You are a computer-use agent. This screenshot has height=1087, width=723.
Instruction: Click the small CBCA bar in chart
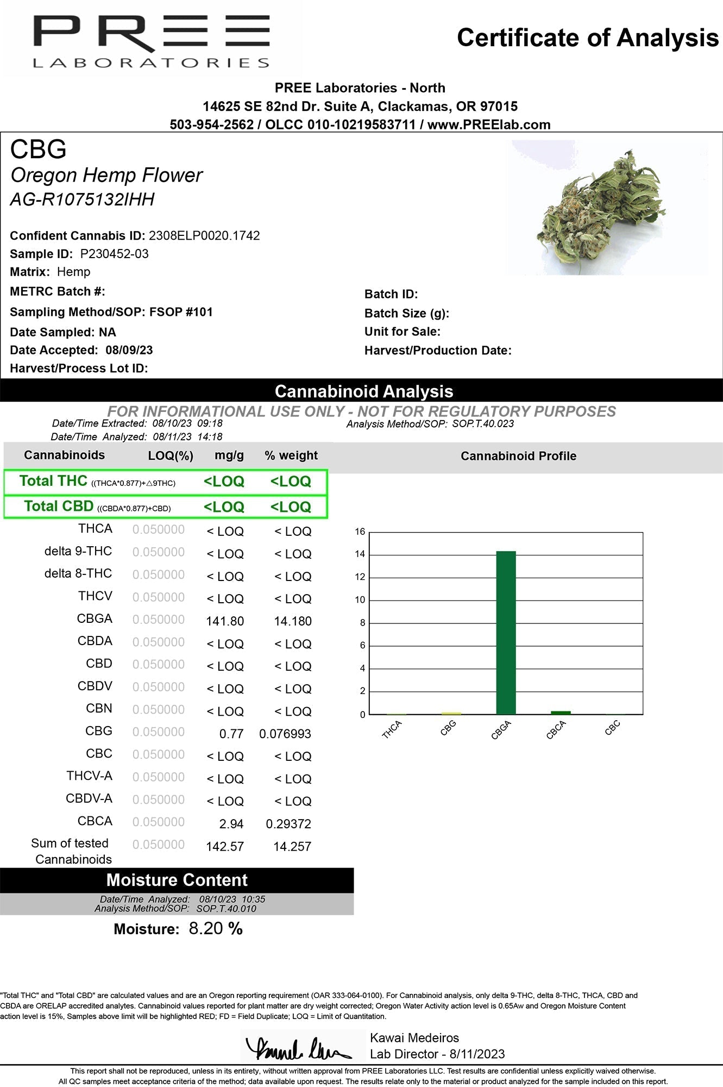(561, 712)
